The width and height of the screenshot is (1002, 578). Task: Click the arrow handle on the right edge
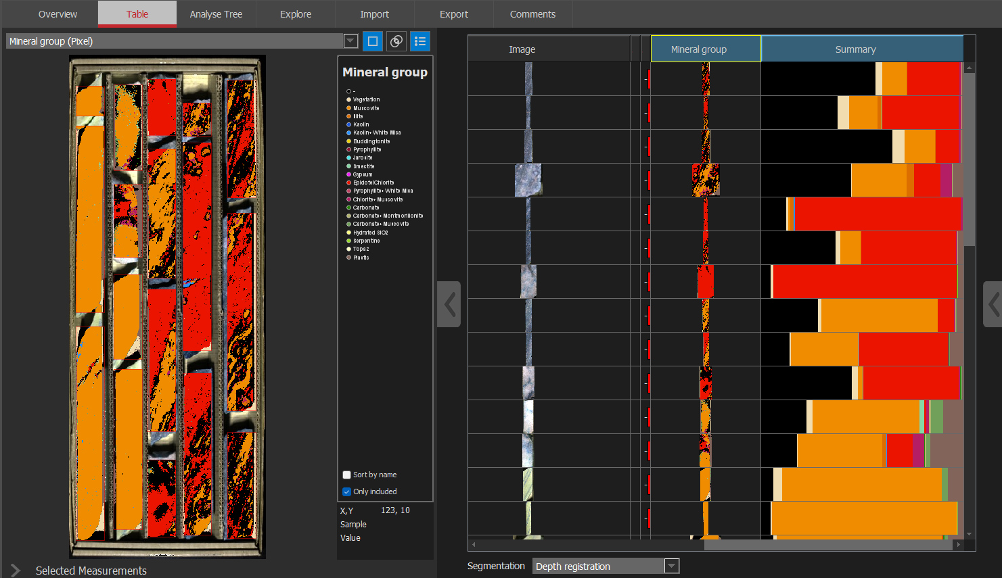point(993,304)
